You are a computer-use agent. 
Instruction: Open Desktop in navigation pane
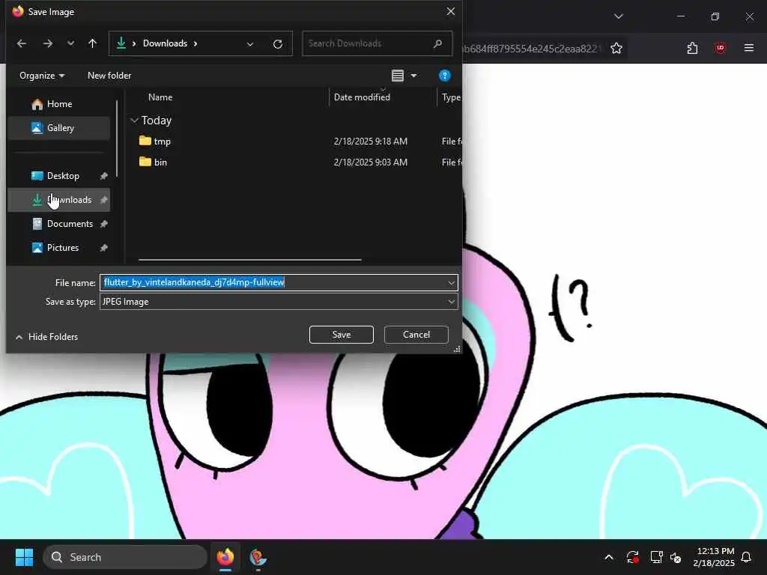point(58,175)
